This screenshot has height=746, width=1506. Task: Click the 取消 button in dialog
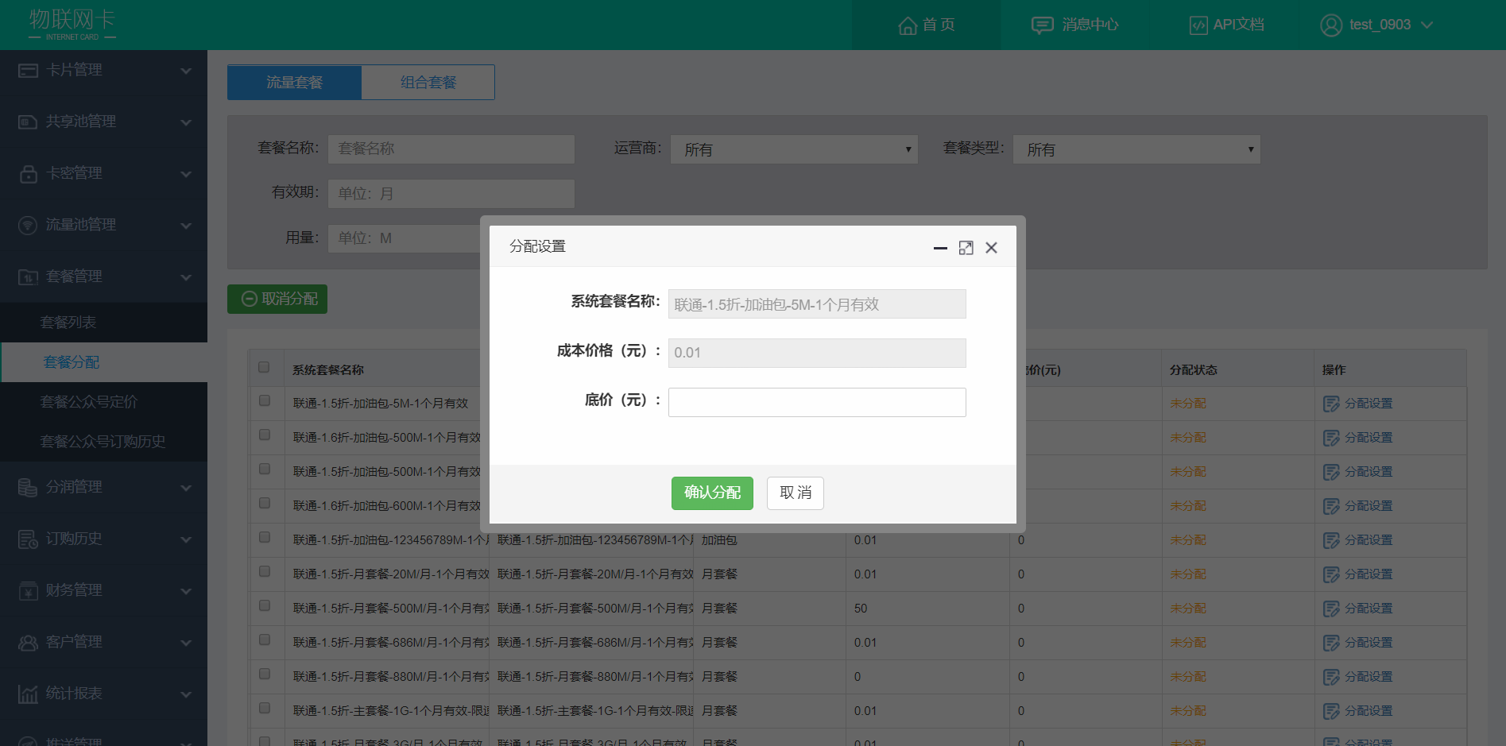(x=796, y=493)
